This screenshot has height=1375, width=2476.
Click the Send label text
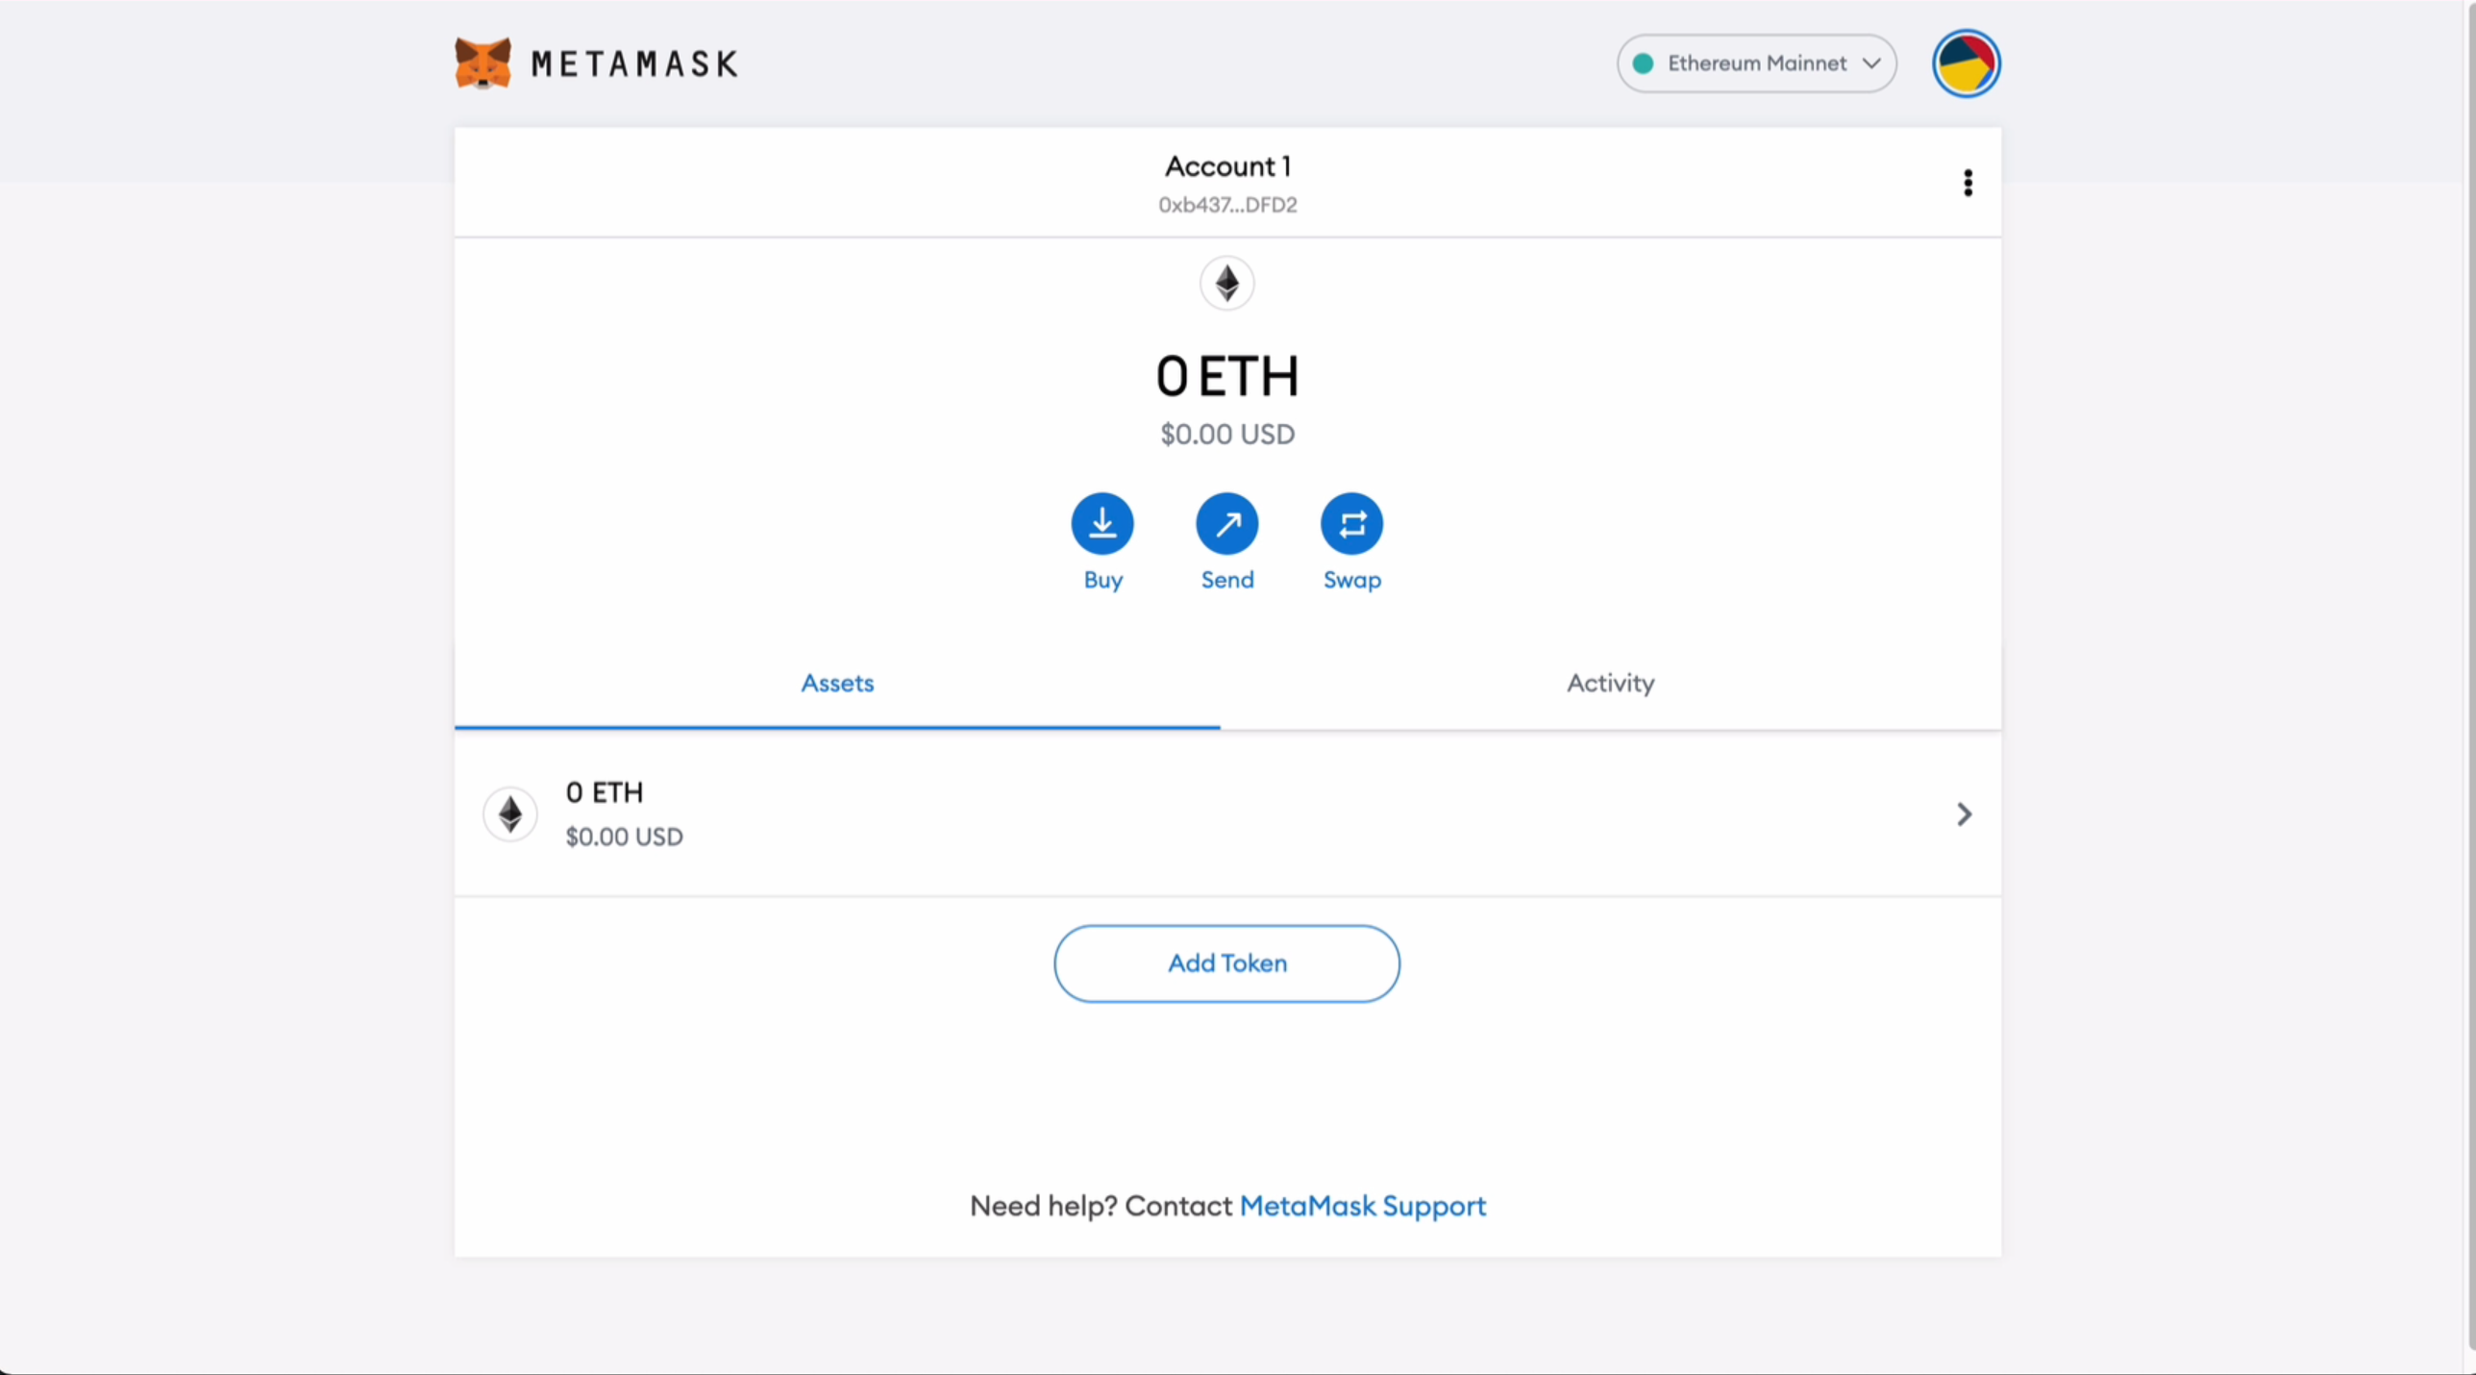click(x=1226, y=580)
